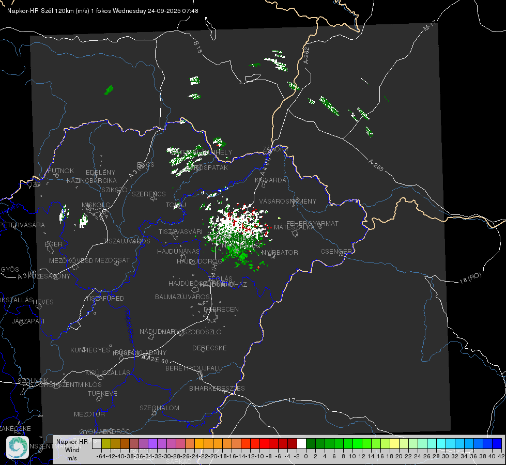Select the BERETTYÓÚJFALU label
The image size is (506, 465).
[x=194, y=368]
